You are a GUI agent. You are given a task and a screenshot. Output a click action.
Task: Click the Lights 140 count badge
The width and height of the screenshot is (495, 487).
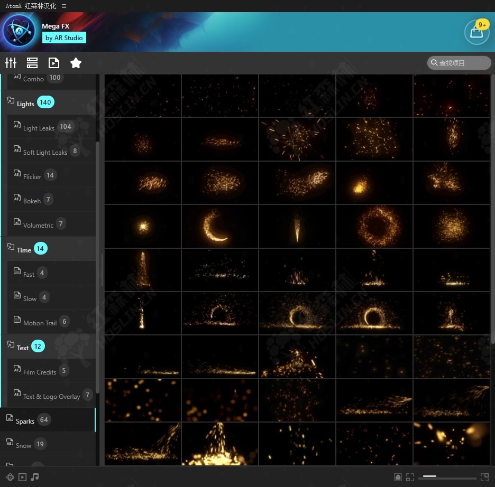pos(45,102)
